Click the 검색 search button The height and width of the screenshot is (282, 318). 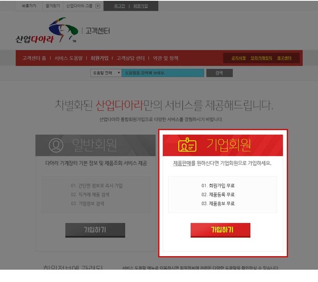click(219, 73)
